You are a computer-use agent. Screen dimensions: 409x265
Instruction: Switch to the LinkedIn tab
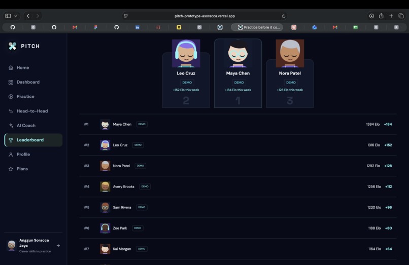click(137, 27)
